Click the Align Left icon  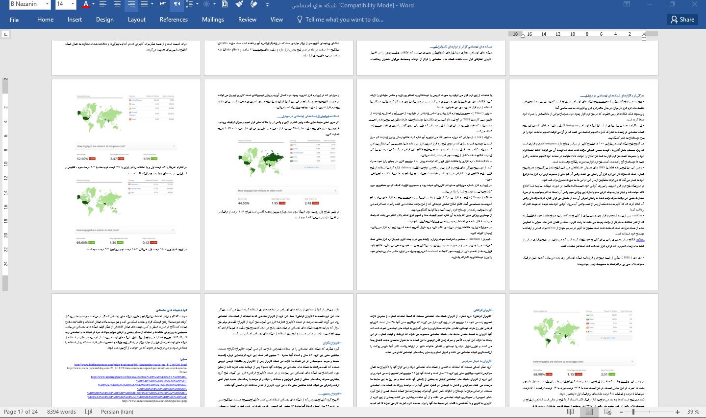tap(103, 4)
